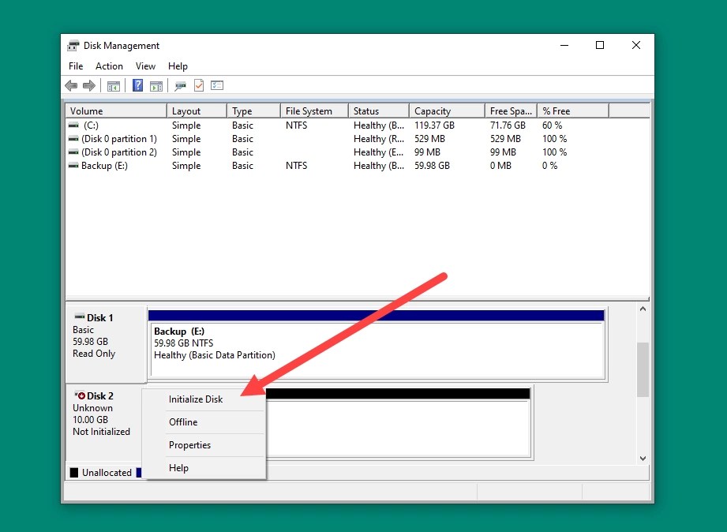This screenshot has width=727, height=532.
Task: Open the File menu
Action: 75,66
